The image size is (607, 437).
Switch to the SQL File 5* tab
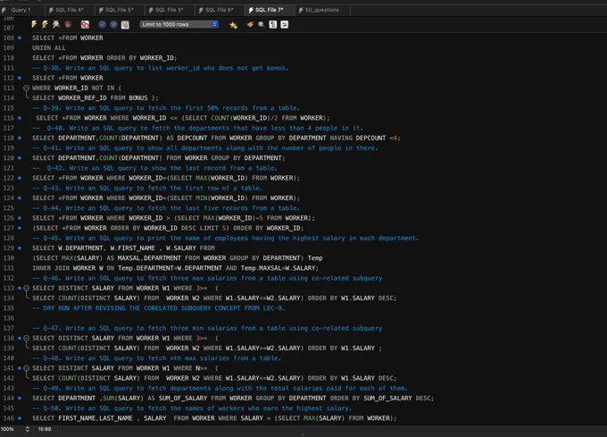click(120, 10)
